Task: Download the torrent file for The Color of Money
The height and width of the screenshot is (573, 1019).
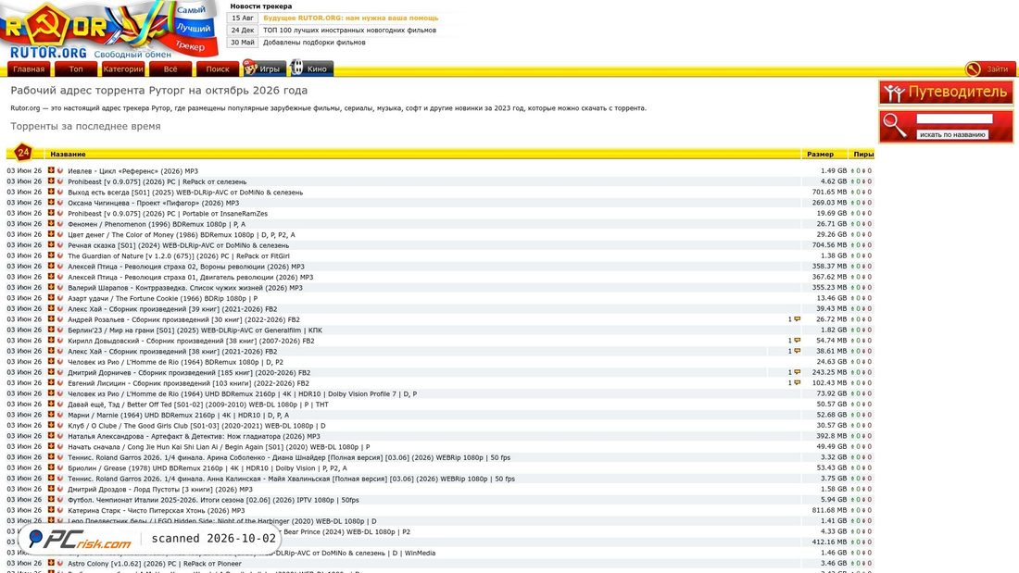Action: point(51,234)
